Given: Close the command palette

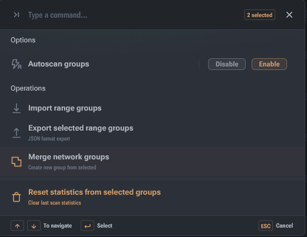Looking at the screenshot, I should [x=289, y=15].
